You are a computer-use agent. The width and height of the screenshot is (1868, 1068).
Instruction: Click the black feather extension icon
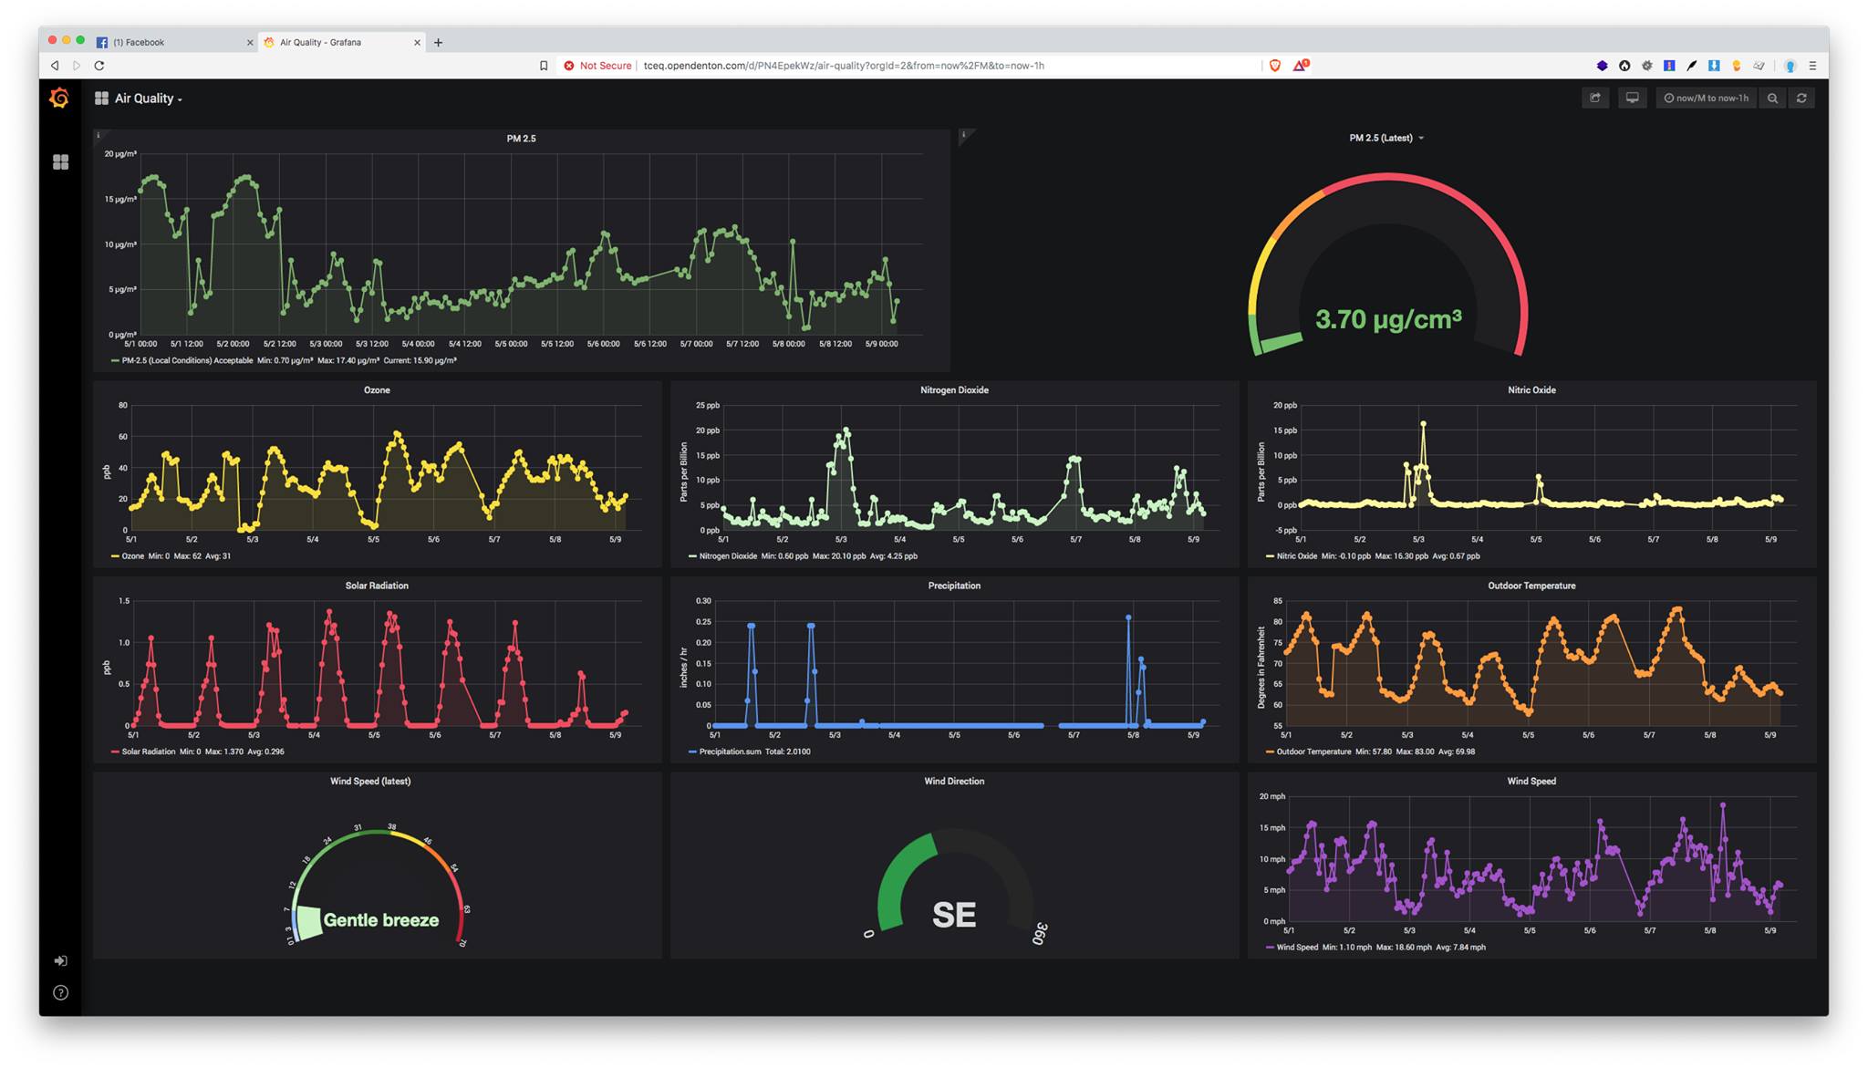1691,66
